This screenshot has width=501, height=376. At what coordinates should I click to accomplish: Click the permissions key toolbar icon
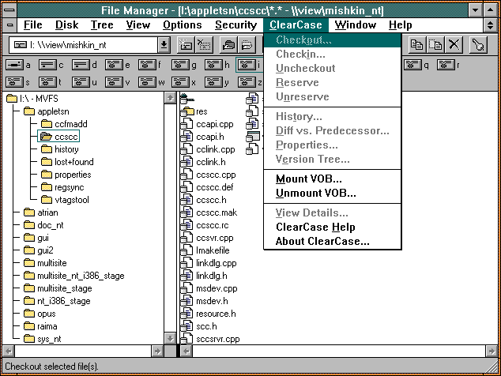coord(478,45)
